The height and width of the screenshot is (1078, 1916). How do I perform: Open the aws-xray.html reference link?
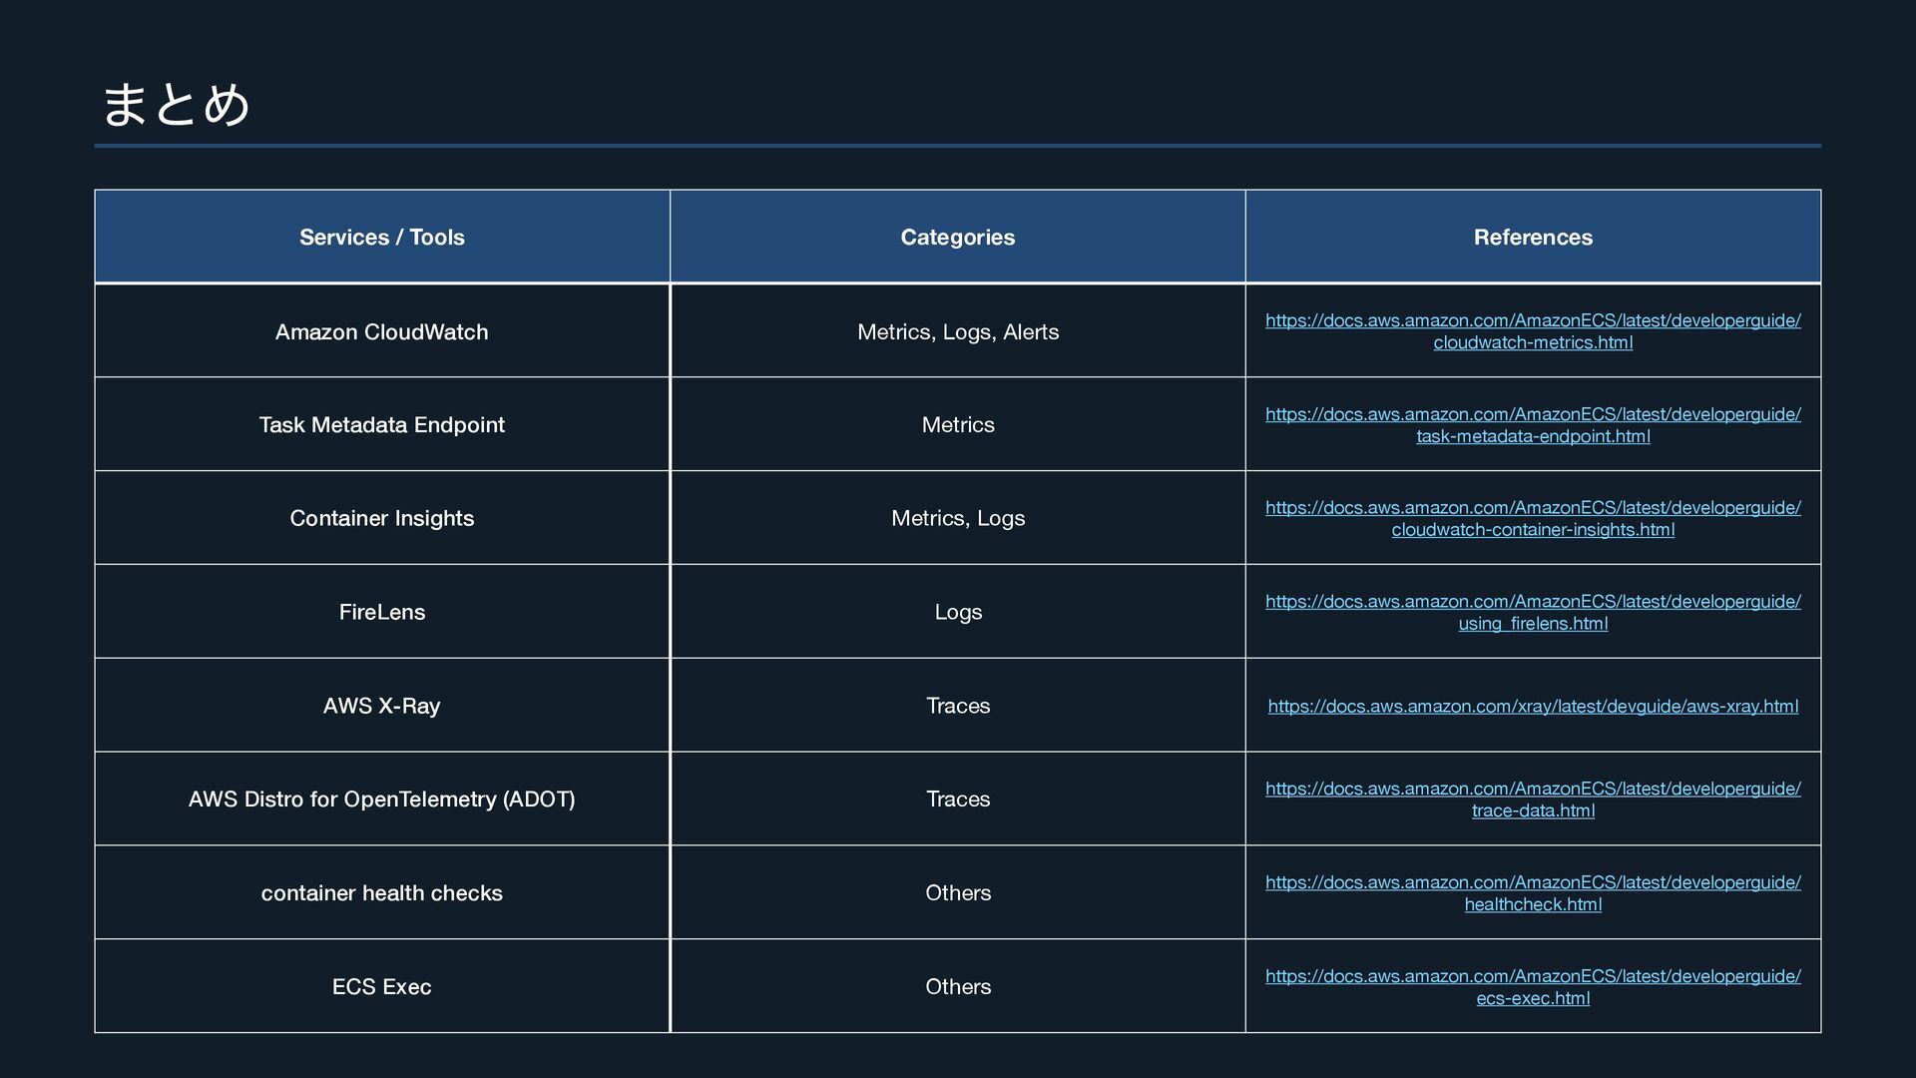1533,706
